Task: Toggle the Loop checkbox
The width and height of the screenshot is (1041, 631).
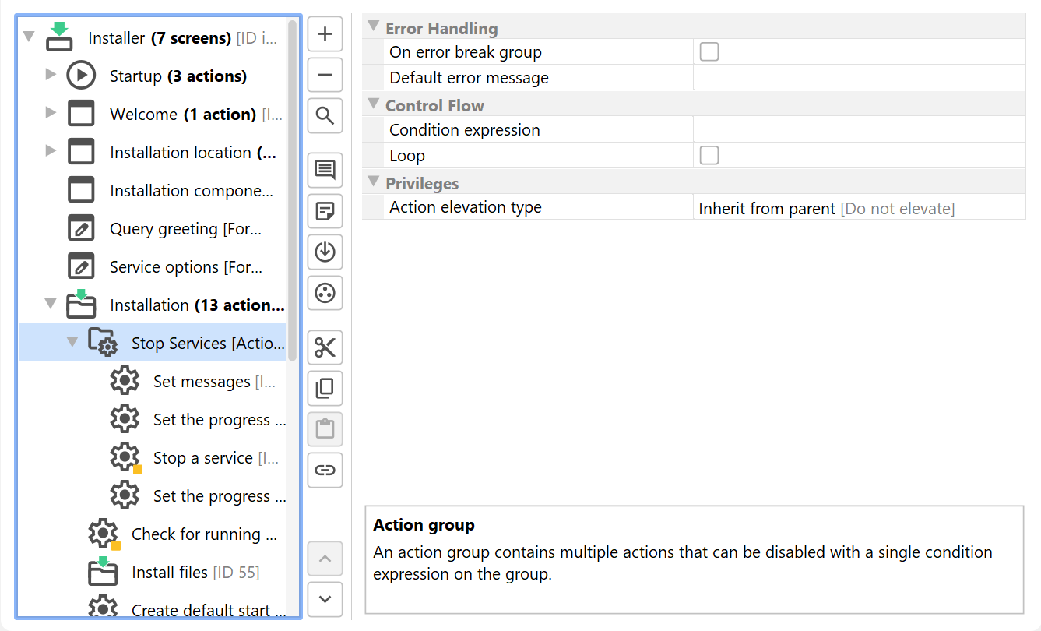Action: (x=709, y=156)
